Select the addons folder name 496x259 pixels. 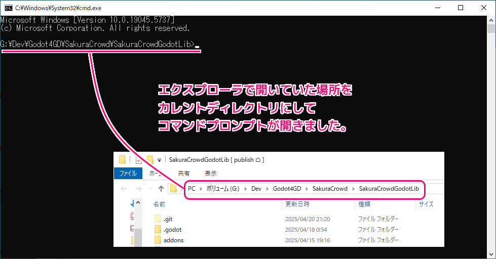point(173,240)
